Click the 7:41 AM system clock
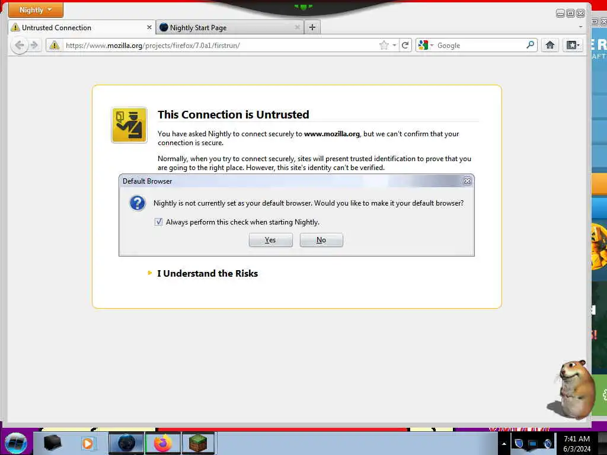The width and height of the screenshot is (607, 455). pos(576,439)
